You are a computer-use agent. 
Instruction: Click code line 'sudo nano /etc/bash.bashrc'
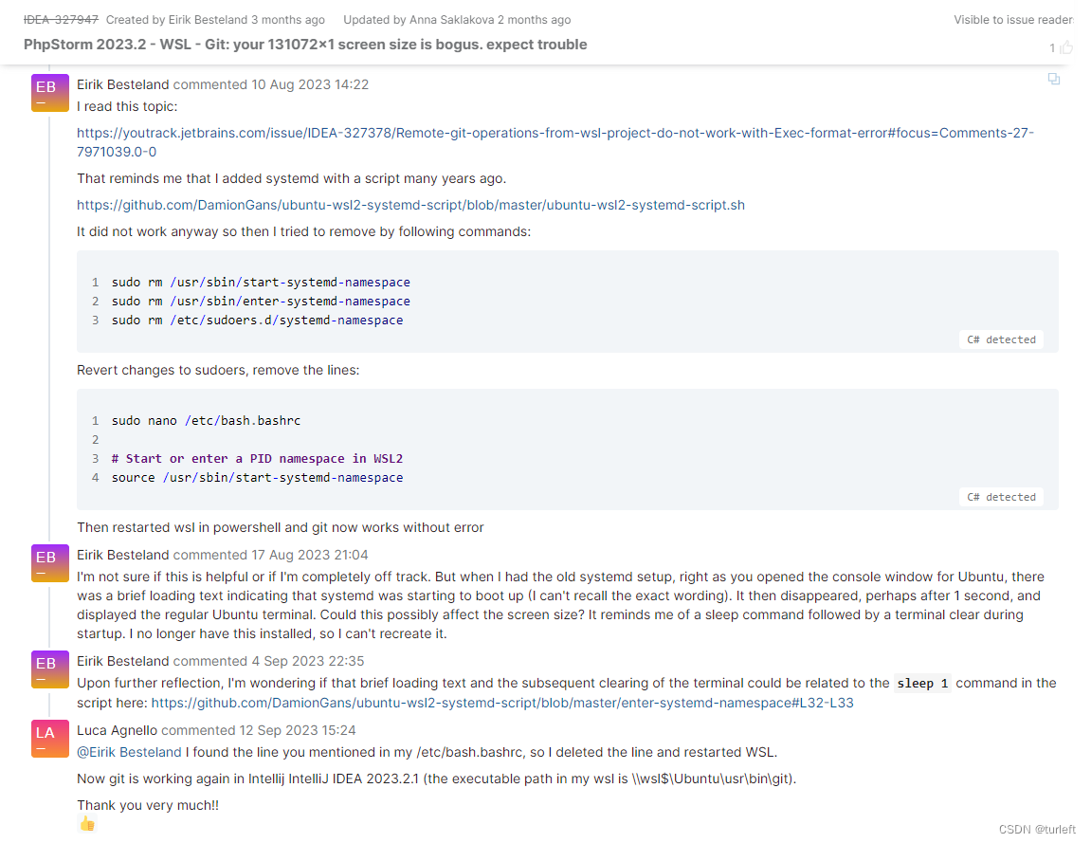pos(206,420)
